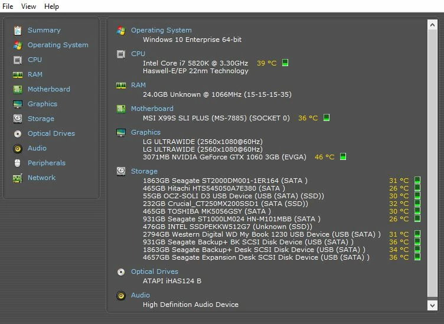
Task: Select the ATAPI iHAS124 B optical drive entry
Action: tap(172, 281)
